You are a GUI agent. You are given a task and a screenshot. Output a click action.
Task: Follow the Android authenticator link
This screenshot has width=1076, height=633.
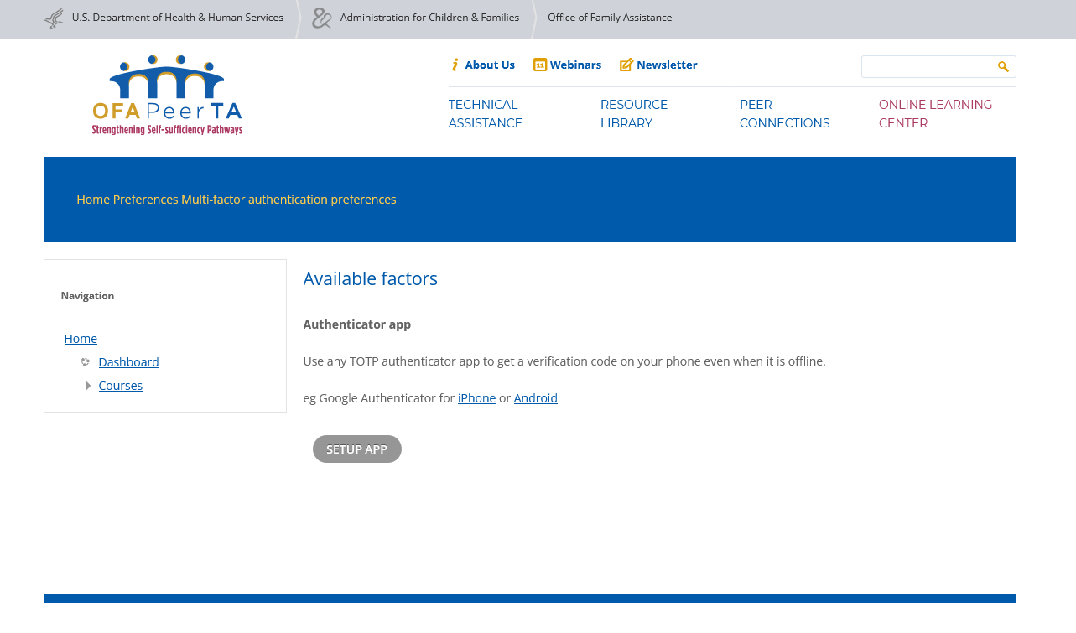[535, 398]
